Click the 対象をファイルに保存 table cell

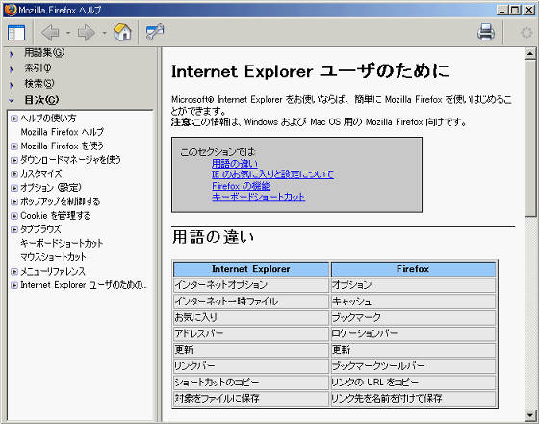[x=251, y=399]
